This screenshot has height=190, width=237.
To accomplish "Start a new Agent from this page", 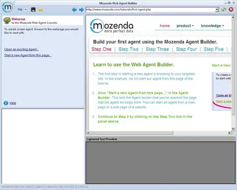I will point(28,55).
